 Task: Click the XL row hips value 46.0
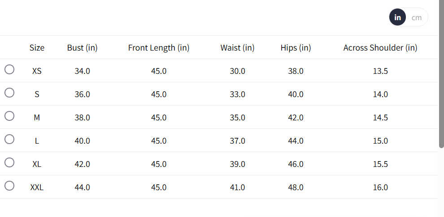tap(296, 164)
